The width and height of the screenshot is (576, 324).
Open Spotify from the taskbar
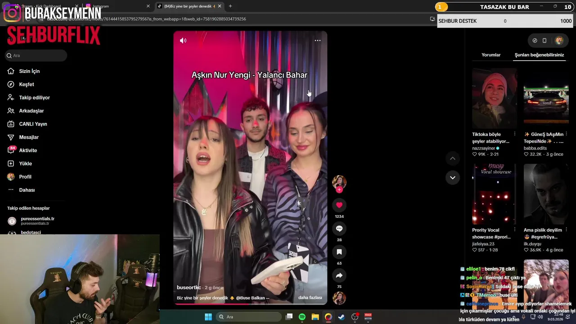[x=302, y=317]
